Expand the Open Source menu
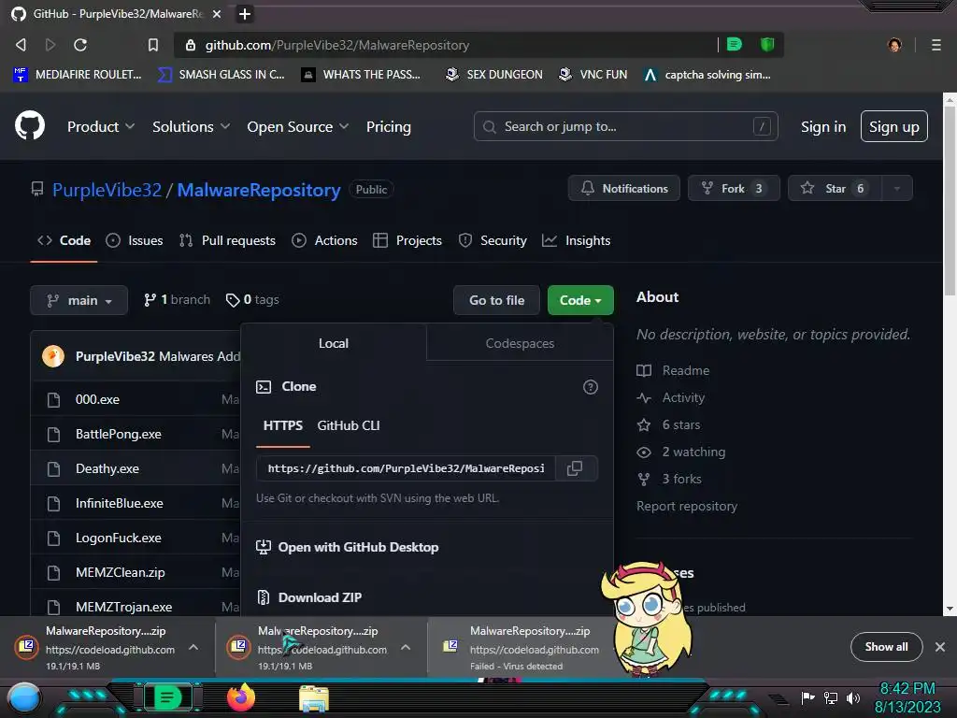Screen dimensions: 957x718 [x=298, y=126]
